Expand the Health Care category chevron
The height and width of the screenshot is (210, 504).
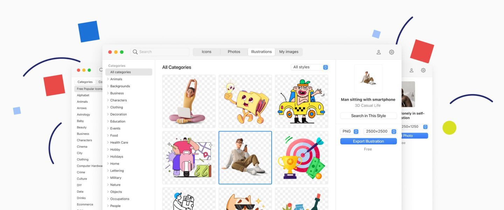click(x=108, y=142)
